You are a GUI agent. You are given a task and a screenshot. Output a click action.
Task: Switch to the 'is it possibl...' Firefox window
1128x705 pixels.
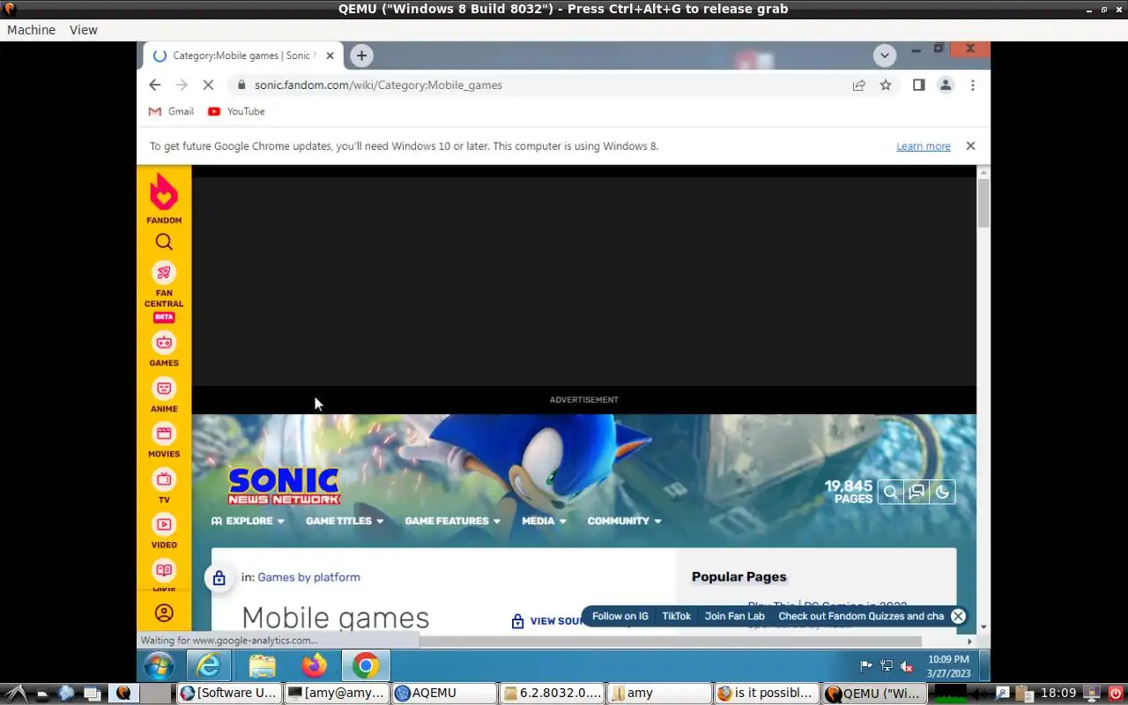pyautogui.click(x=767, y=694)
